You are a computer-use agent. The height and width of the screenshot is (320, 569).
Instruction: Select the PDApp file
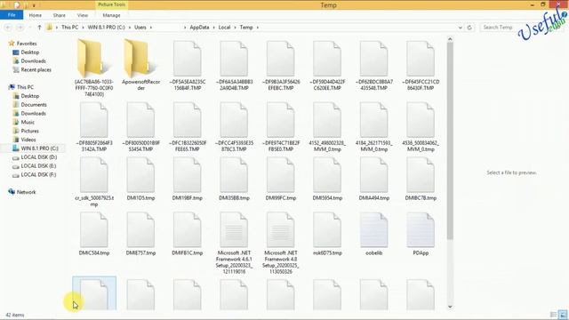pos(421,234)
